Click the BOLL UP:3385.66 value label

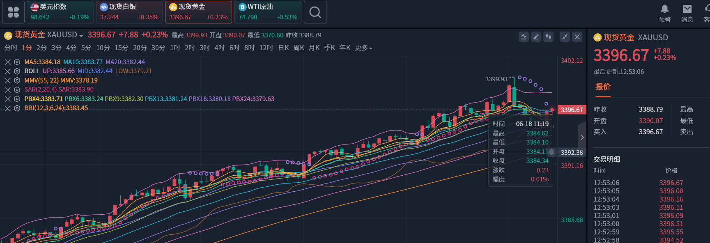(59, 71)
